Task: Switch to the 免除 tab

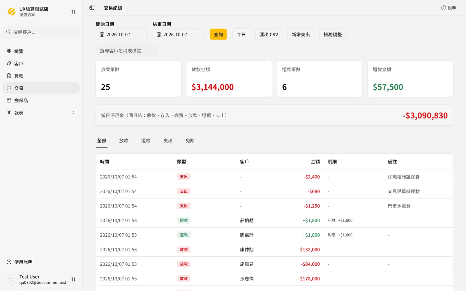Action: (x=190, y=141)
